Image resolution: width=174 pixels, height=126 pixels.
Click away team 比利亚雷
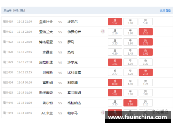point(74,72)
